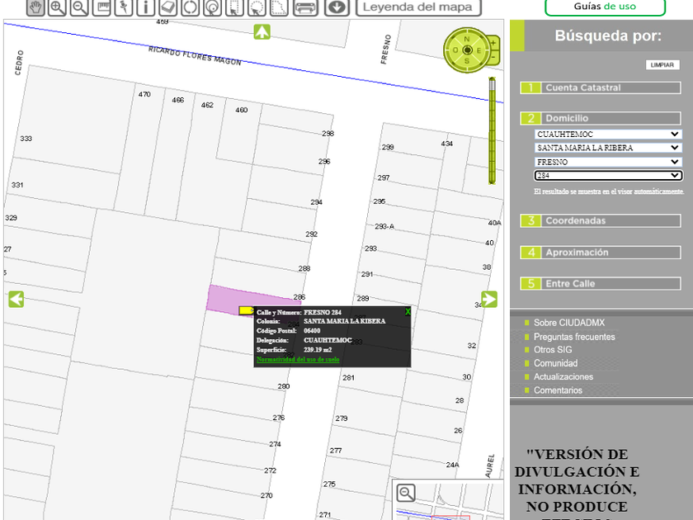Activate the zoom in magnifier tool

click(58, 7)
